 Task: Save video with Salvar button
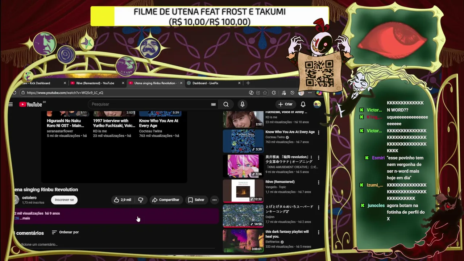point(196,200)
